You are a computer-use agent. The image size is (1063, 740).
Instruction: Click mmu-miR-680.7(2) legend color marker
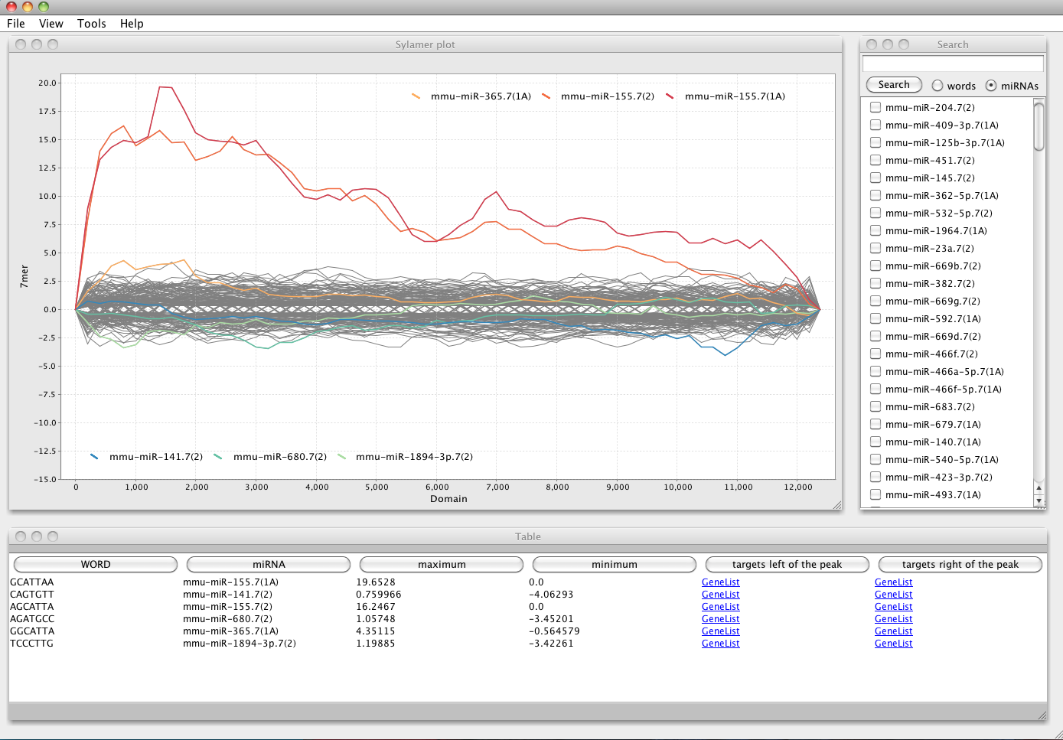coord(218,457)
